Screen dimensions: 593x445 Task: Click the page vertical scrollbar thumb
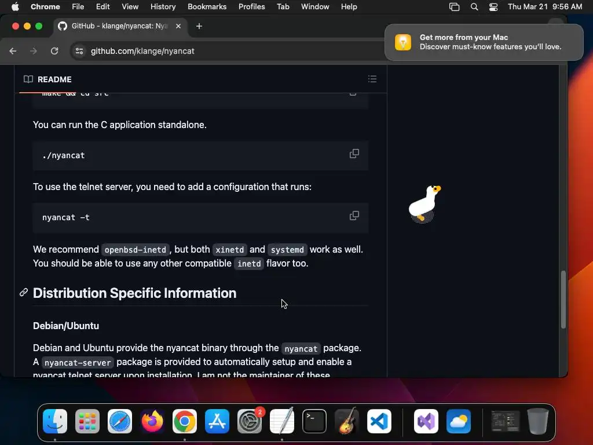coord(563,300)
